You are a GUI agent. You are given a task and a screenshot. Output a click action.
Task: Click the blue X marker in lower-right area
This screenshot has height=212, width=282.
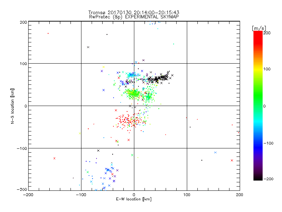(215, 153)
